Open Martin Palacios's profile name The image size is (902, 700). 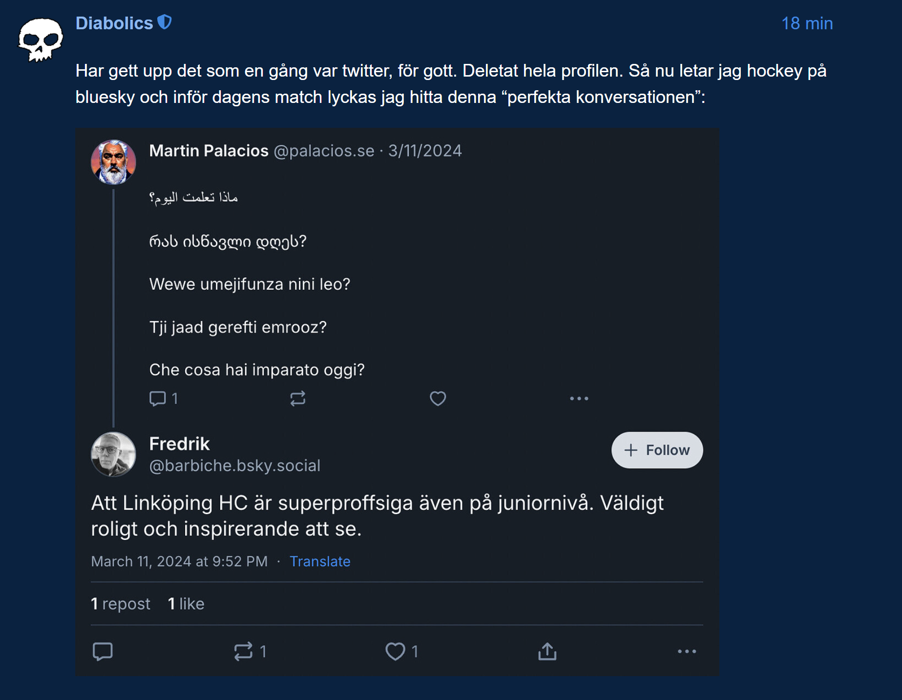pyautogui.click(x=209, y=151)
